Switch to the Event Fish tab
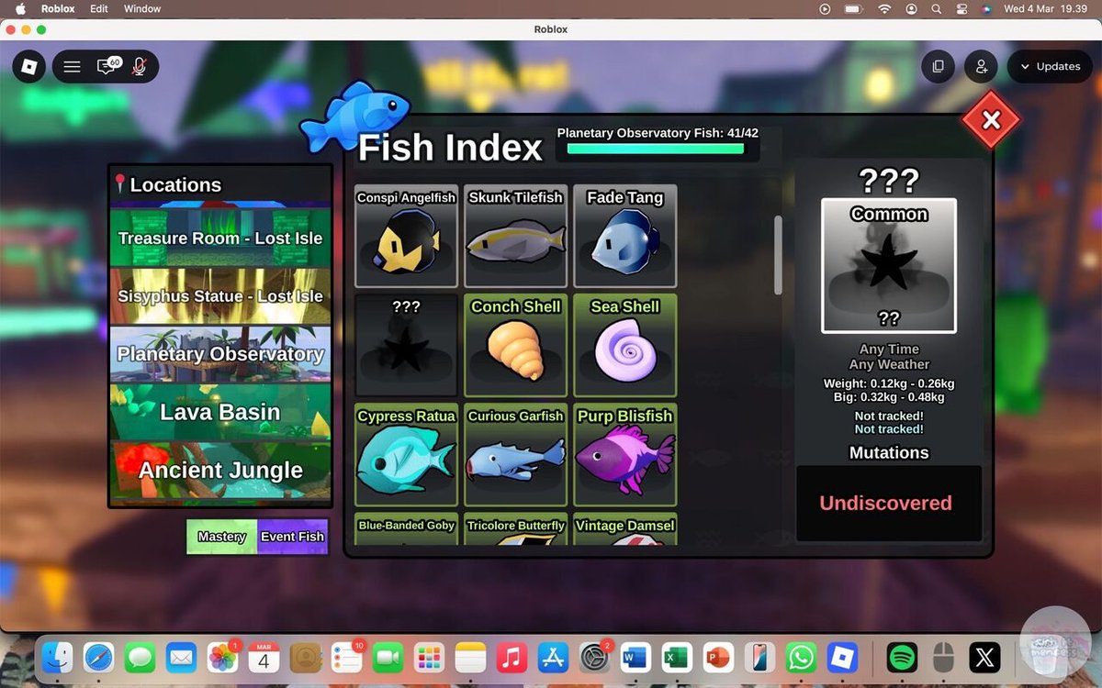The height and width of the screenshot is (688, 1102). [292, 537]
